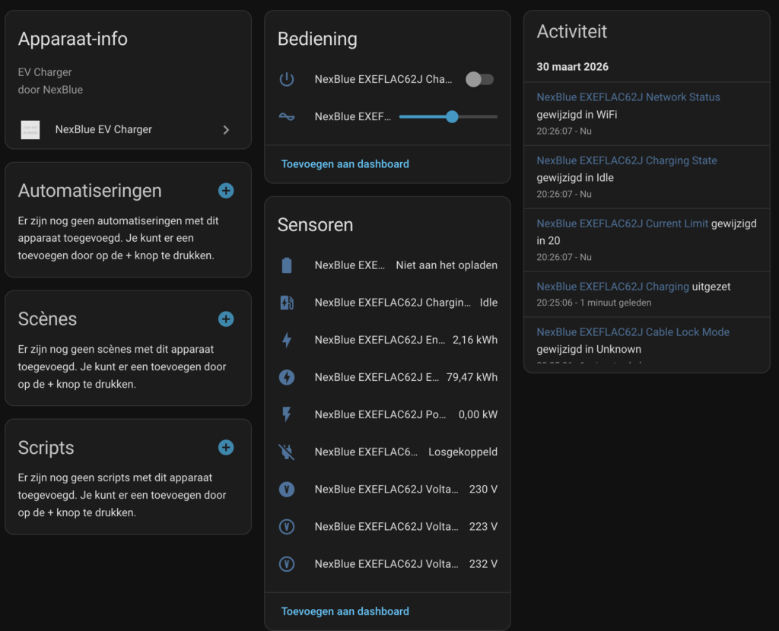Click Toevoegen aan dashboard under Bediening
779x631 pixels.
click(345, 164)
